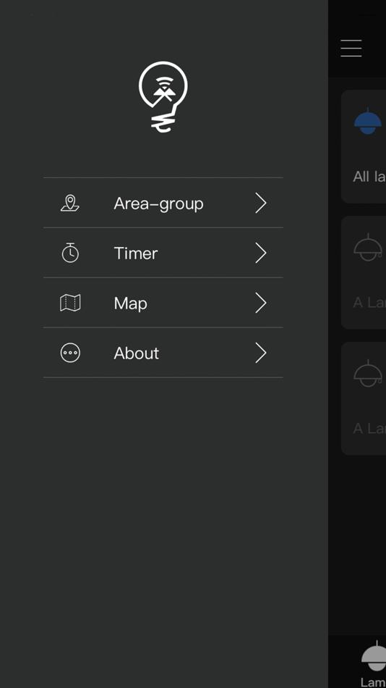The image size is (386, 688).
Task: Tap the smart bulb logo
Action: (163, 96)
